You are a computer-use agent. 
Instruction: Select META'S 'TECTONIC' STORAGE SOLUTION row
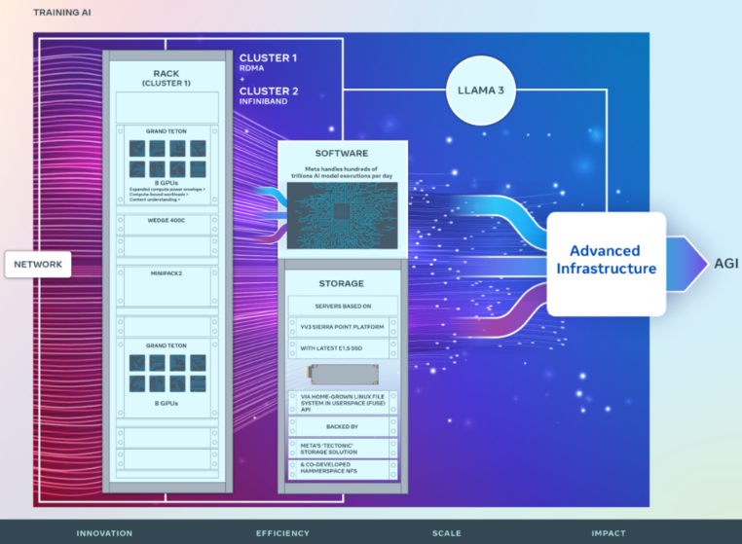click(x=343, y=449)
